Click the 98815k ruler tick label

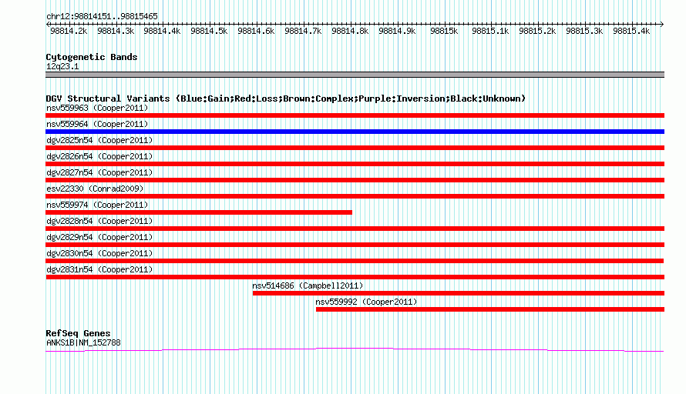pyautogui.click(x=444, y=32)
